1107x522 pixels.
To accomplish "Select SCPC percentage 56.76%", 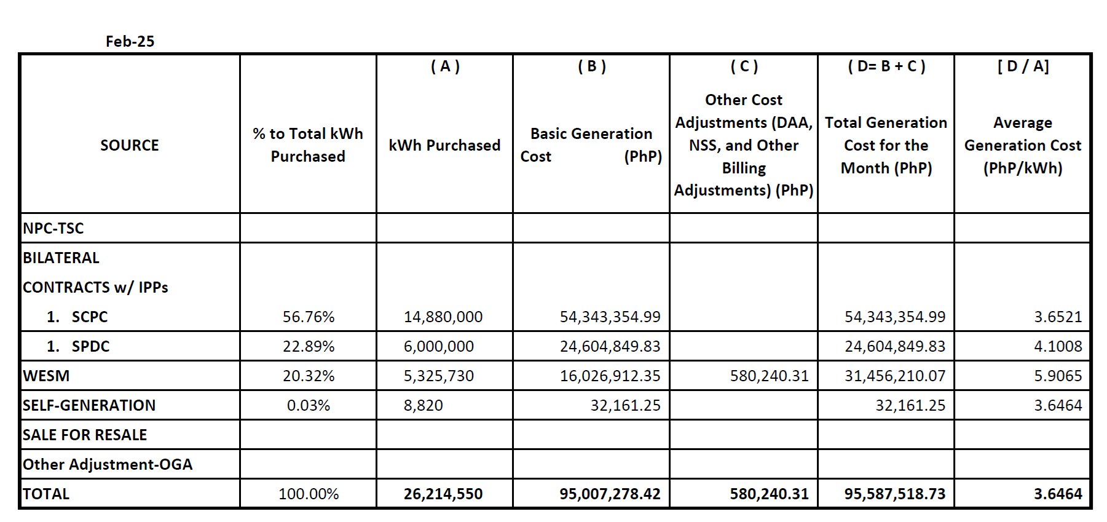I will point(309,317).
